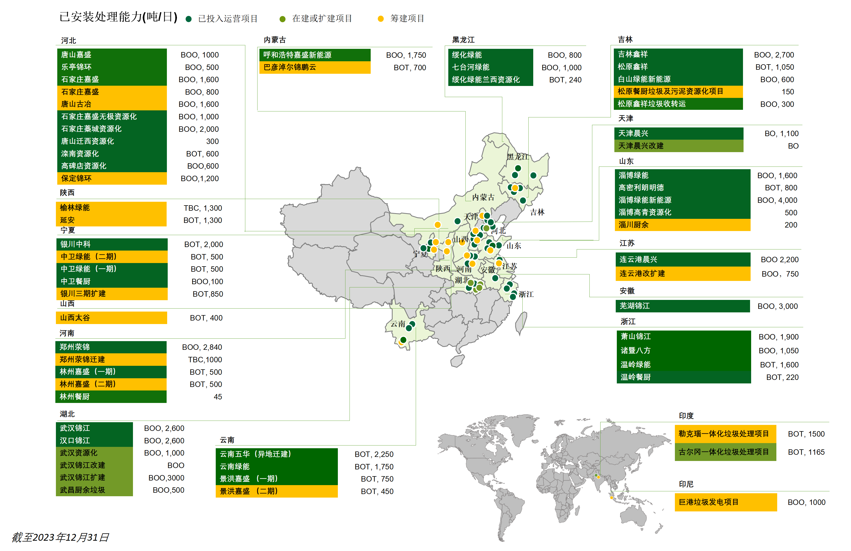Click the 云南 label on the map

click(398, 324)
